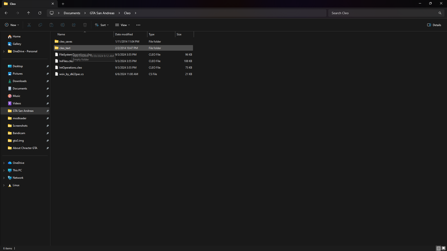Sort by Type column header
The height and width of the screenshot is (251, 447).
[x=161, y=35]
